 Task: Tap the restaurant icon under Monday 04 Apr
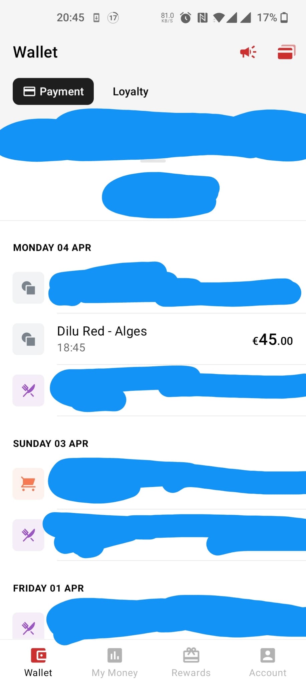pos(28,390)
